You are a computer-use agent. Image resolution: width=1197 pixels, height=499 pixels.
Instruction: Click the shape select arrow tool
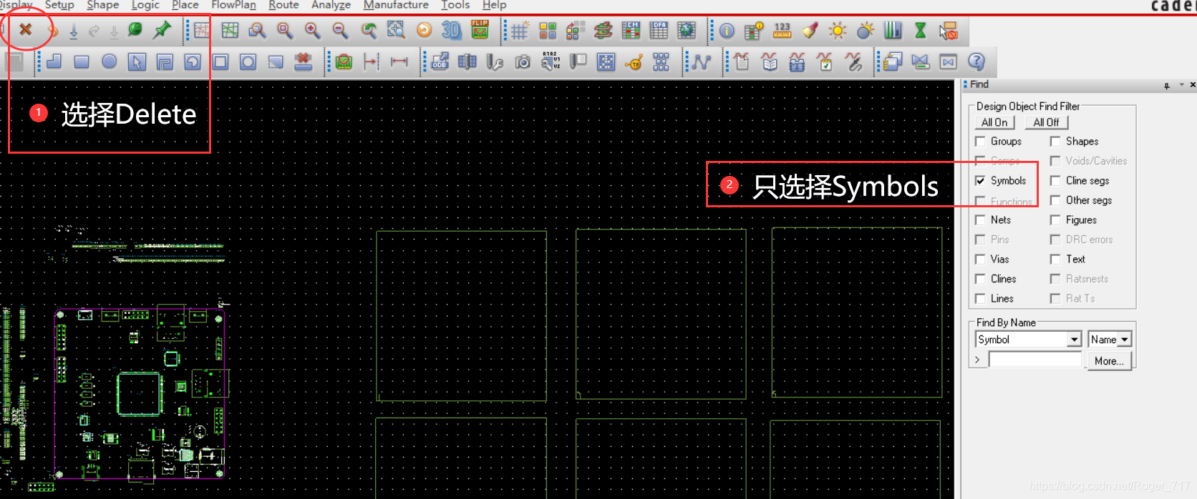tap(137, 62)
